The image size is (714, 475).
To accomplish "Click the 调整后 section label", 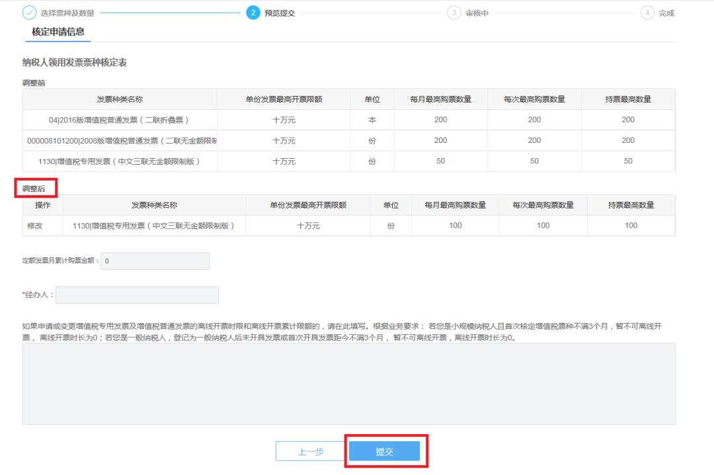I will [34, 189].
